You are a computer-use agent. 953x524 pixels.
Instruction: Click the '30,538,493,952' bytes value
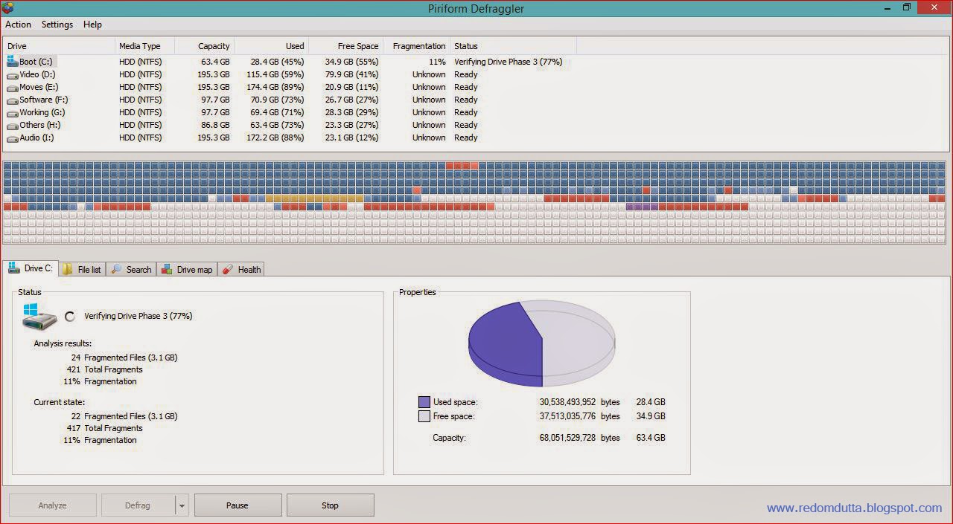click(x=567, y=402)
